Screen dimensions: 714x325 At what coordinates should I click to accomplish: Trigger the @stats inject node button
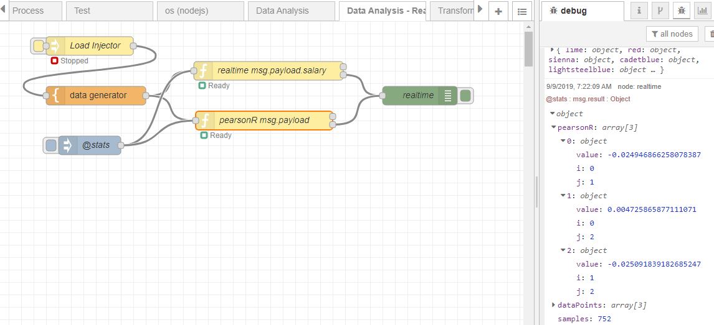click(51, 145)
